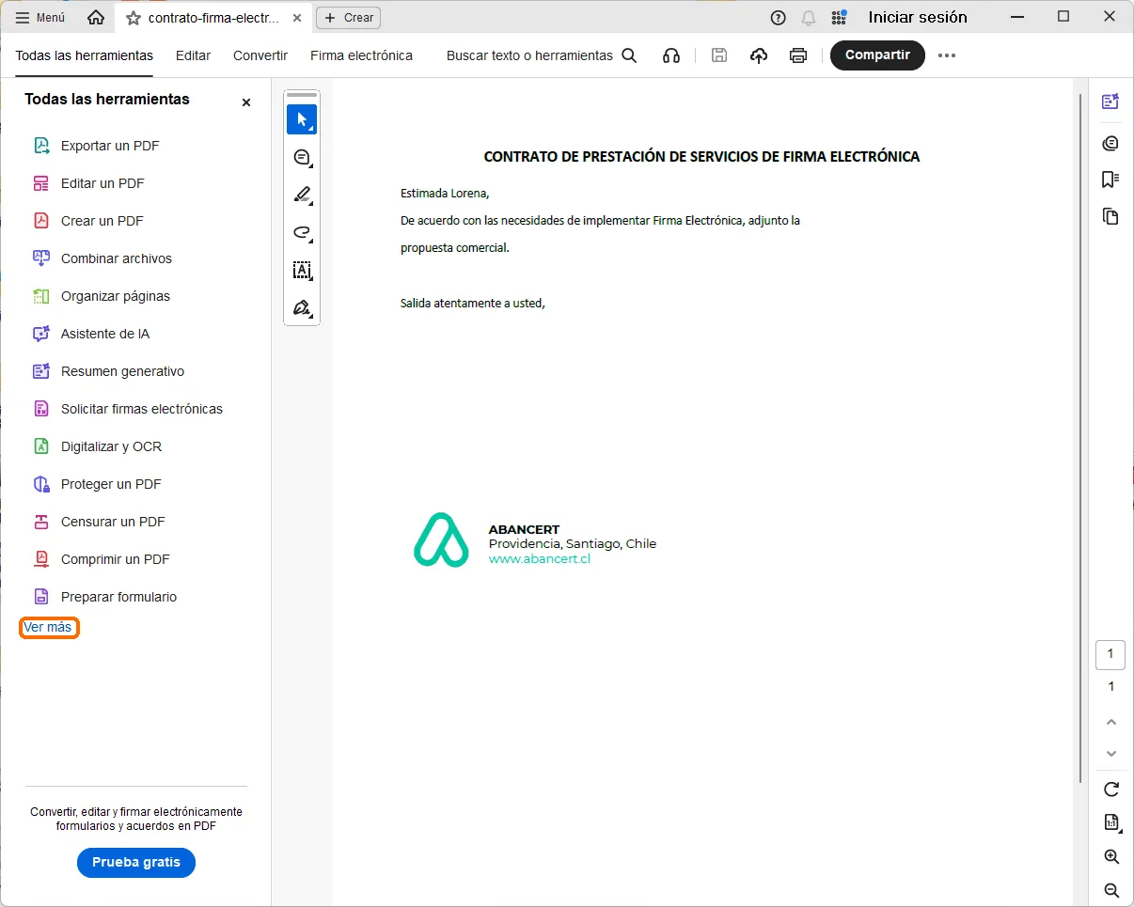Click the printer icon

pos(798,55)
